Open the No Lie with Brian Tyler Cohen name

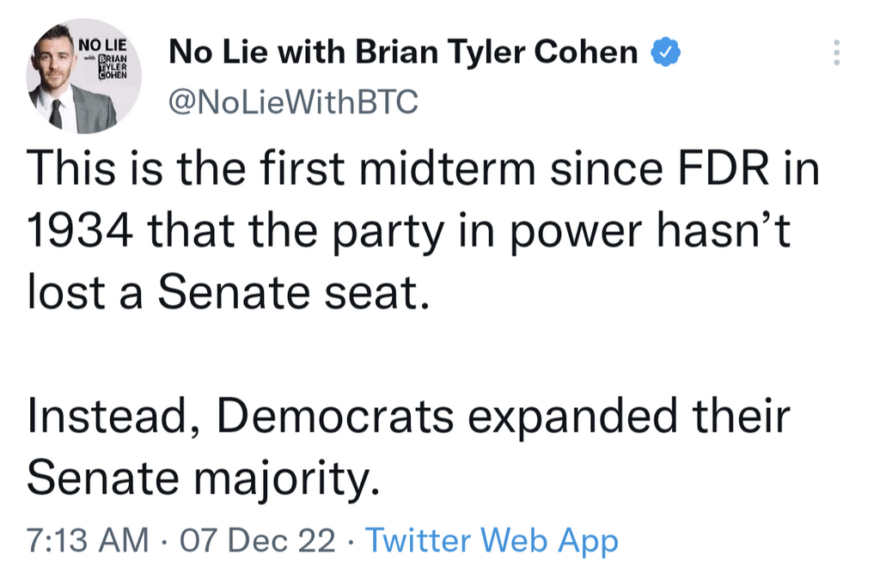(403, 53)
